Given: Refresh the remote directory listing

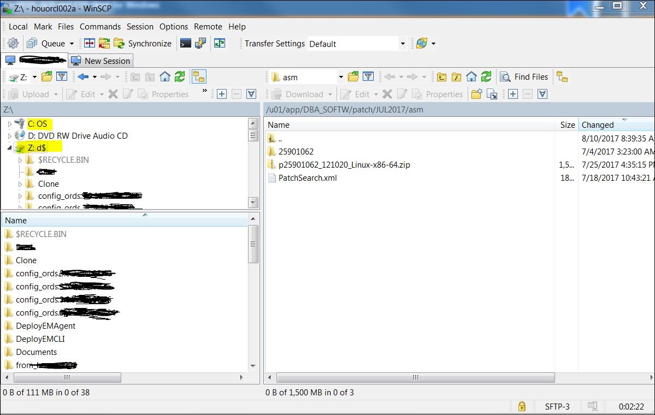Looking at the screenshot, I should (x=486, y=77).
